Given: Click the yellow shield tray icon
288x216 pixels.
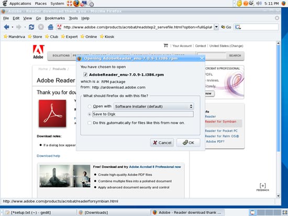Looking at the screenshot, I should coord(239,3).
